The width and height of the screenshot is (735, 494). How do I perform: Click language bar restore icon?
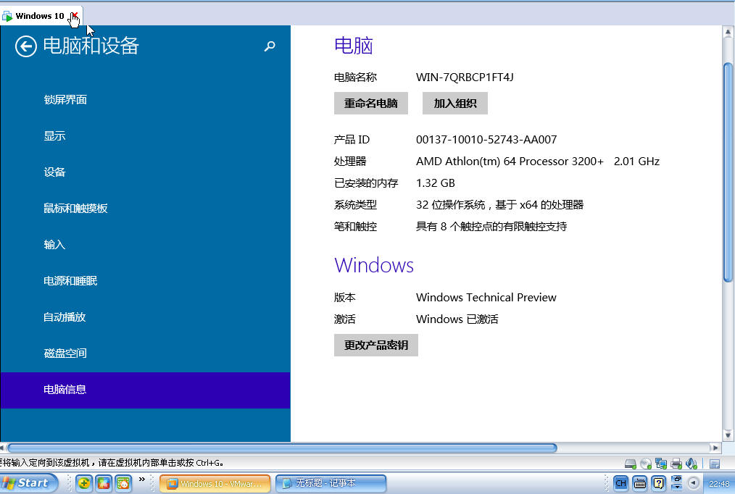tap(677, 478)
